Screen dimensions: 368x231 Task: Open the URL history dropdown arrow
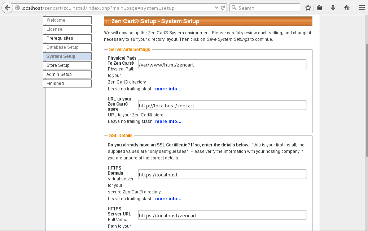[216, 8]
